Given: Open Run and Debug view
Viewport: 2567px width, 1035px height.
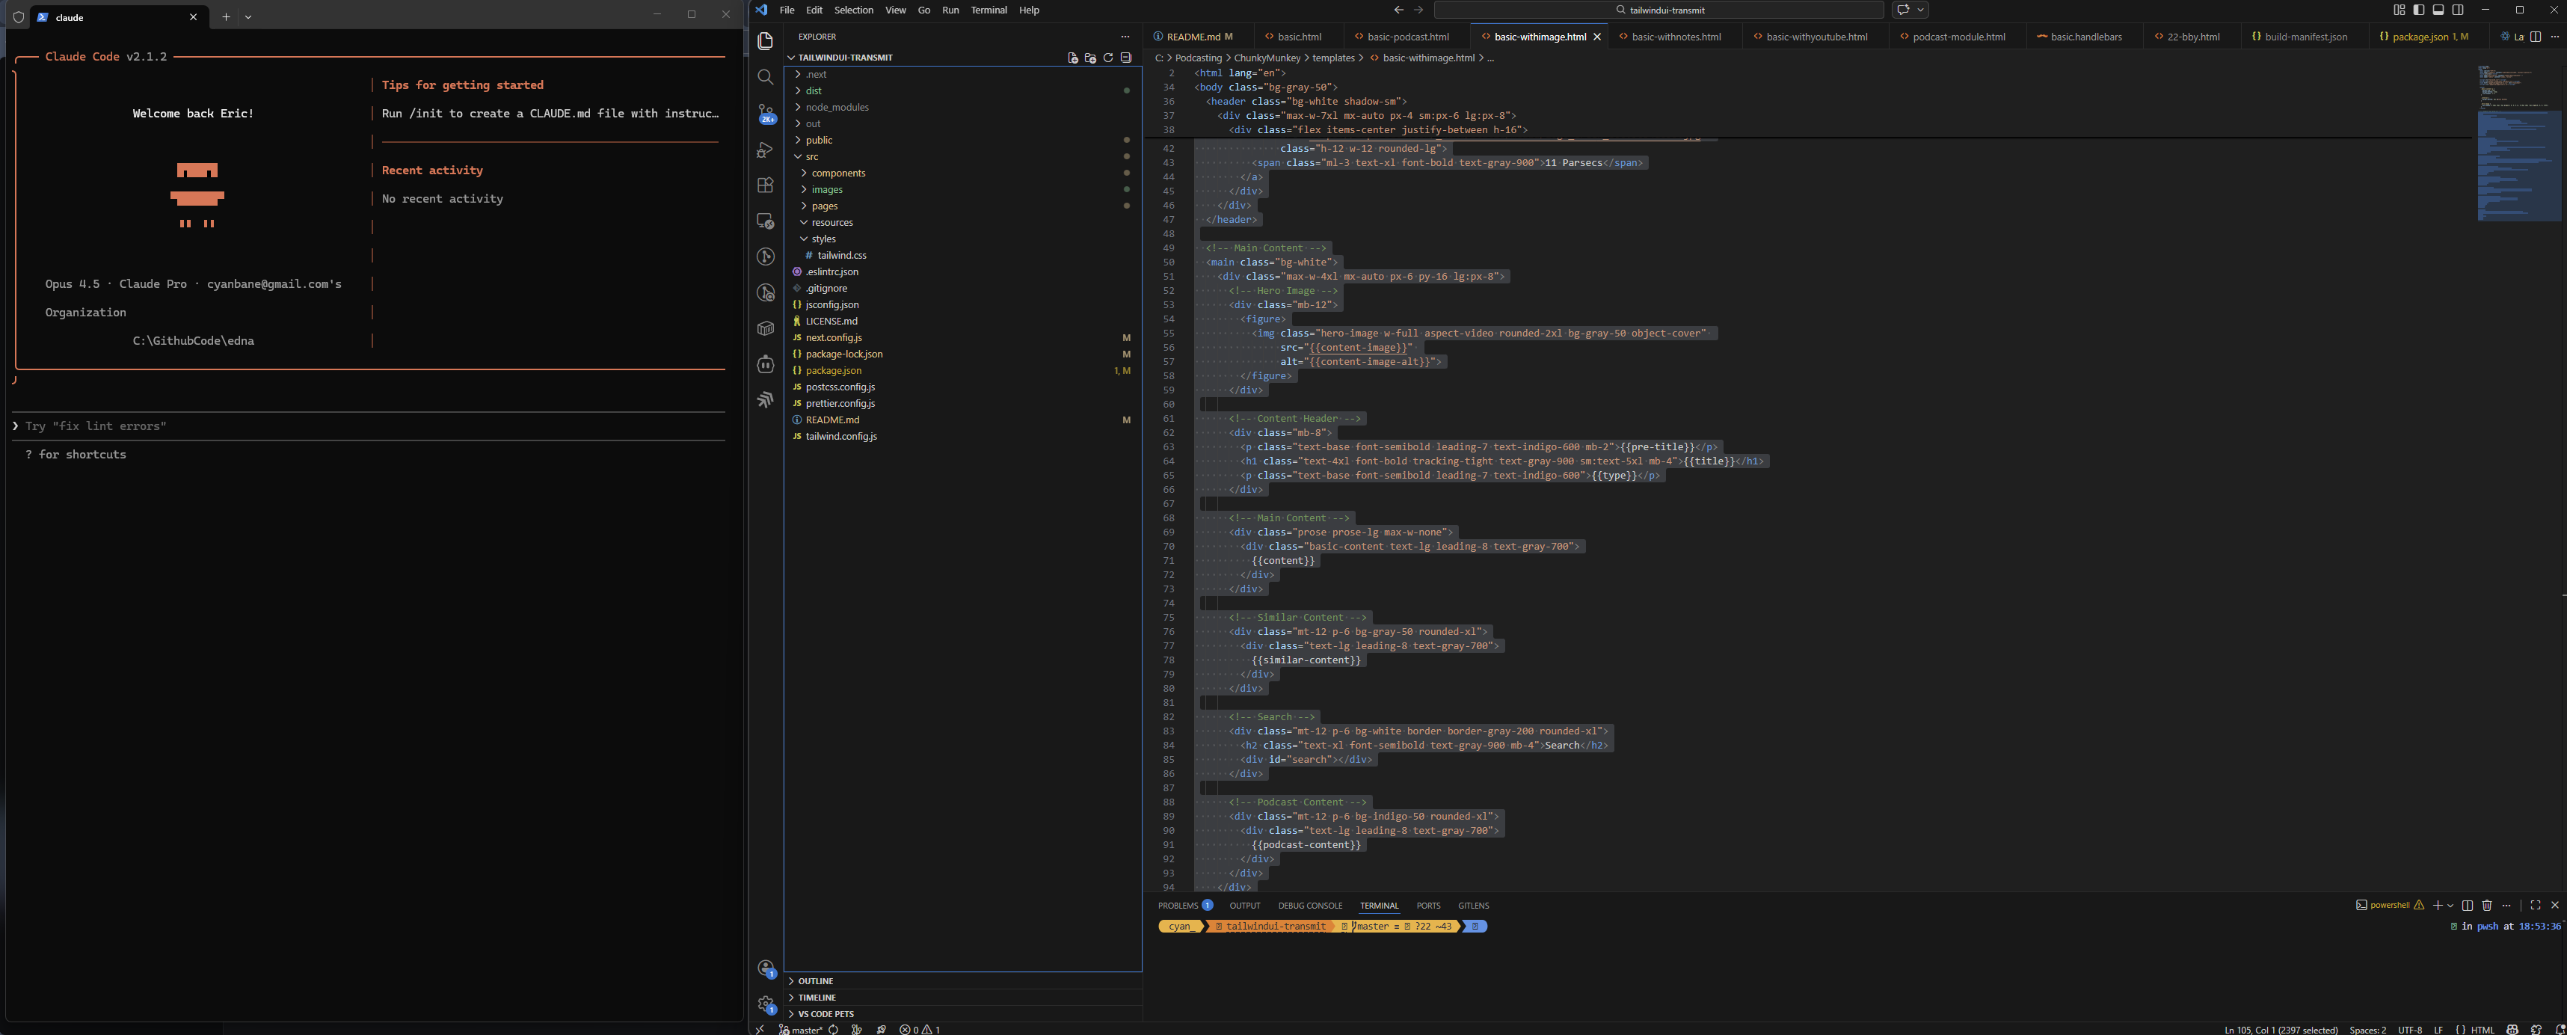Looking at the screenshot, I should click(766, 150).
